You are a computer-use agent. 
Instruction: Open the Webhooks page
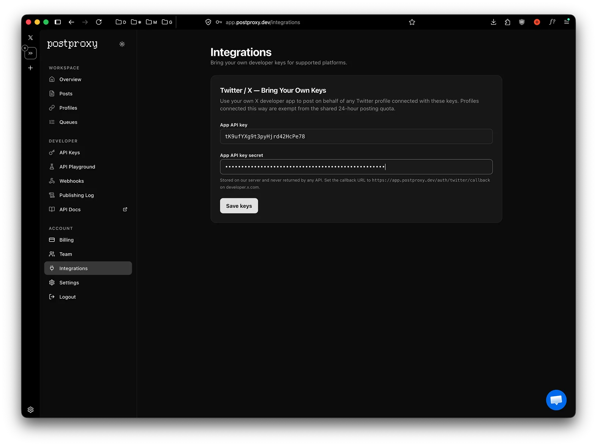(88, 181)
